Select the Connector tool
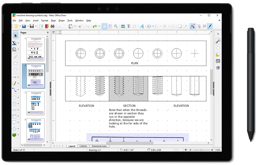The image size is (257, 165). point(15,90)
